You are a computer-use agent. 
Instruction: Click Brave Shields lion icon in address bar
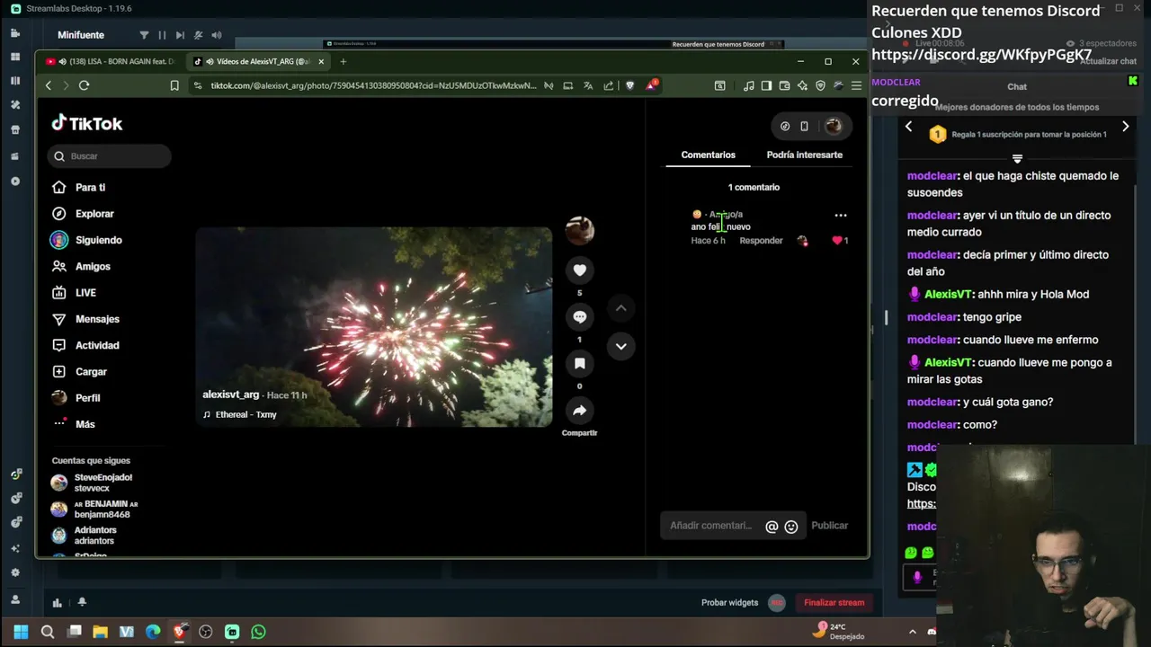coord(629,85)
